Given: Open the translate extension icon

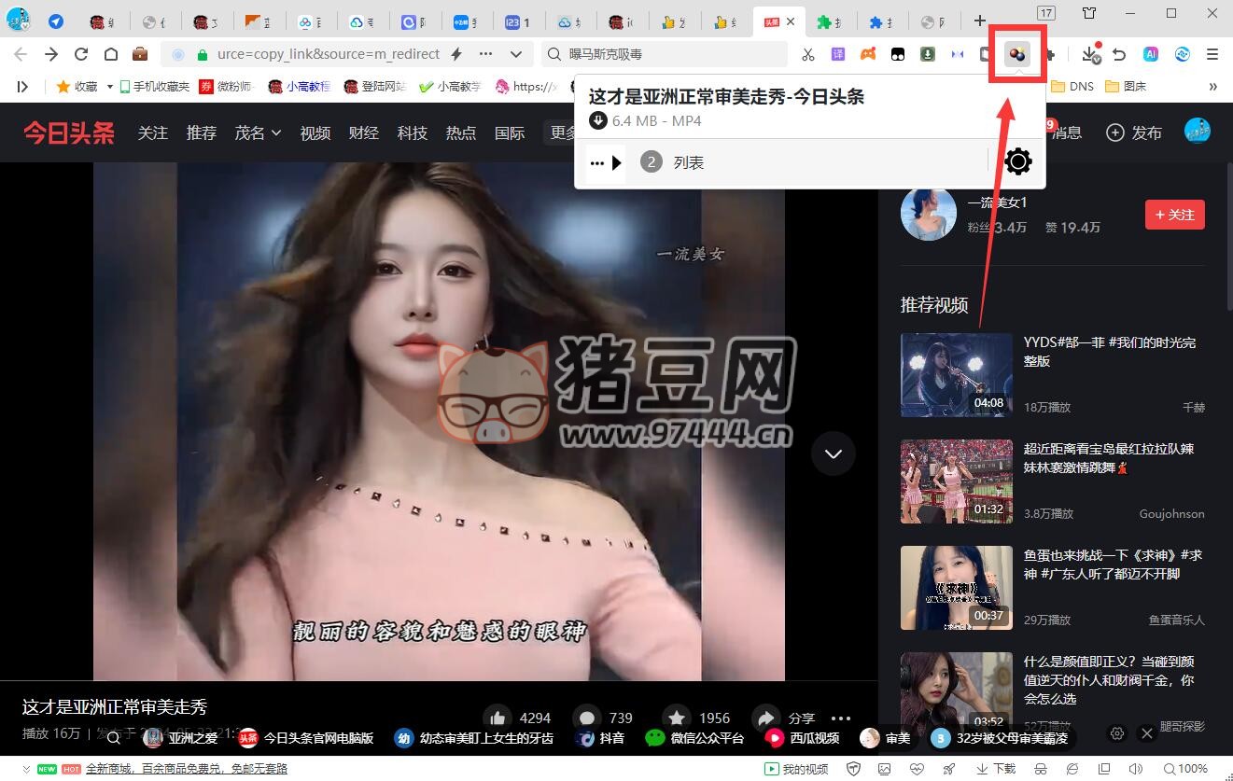Looking at the screenshot, I should [x=838, y=54].
